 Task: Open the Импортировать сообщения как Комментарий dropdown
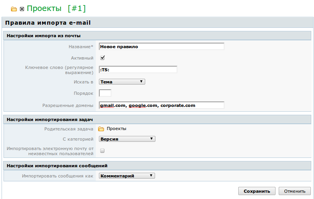pyautogui.click(x=127, y=176)
